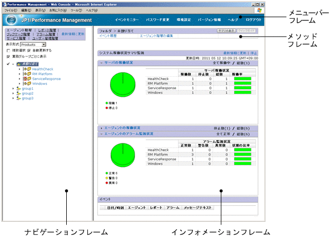Viewport: 330px width, 239px height.
Task: Click the red ServiceResponse status icon
Action: pyautogui.click(x=25, y=78)
